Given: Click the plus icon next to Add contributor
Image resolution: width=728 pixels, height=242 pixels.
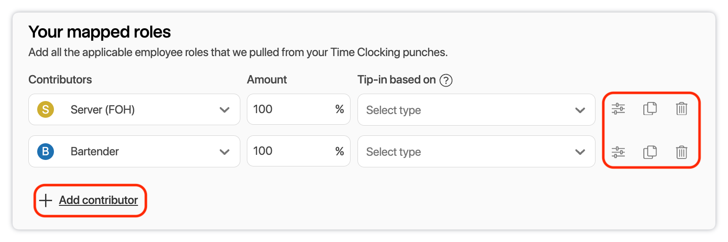Looking at the screenshot, I should (x=46, y=200).
